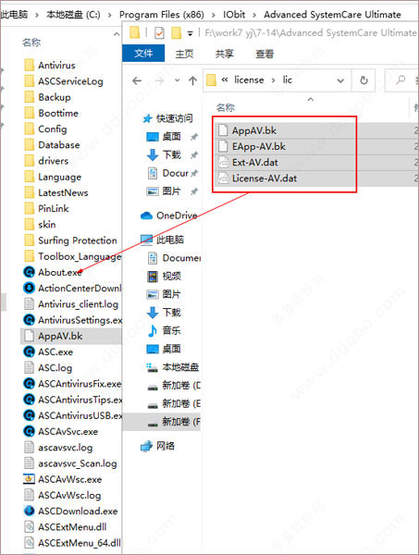
Task: Open the 文件 ribbon tab
Action: [x=143, y=54]
